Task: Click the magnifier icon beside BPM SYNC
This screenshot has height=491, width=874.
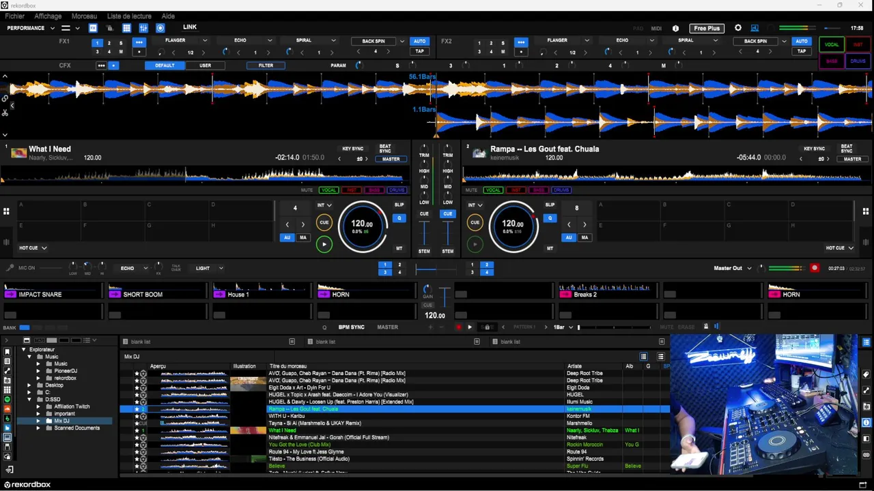Action: [324, 327]
